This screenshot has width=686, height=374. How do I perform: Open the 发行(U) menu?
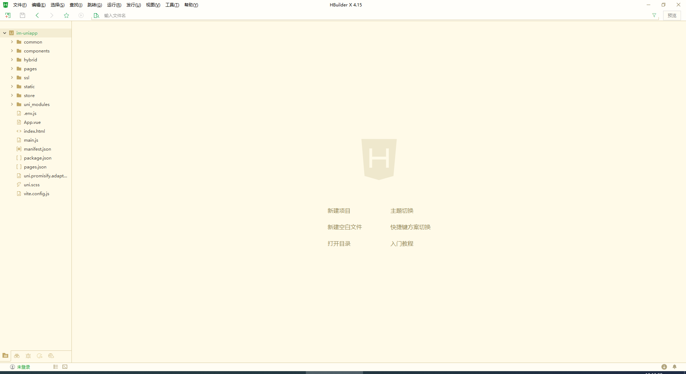(134, 5)
